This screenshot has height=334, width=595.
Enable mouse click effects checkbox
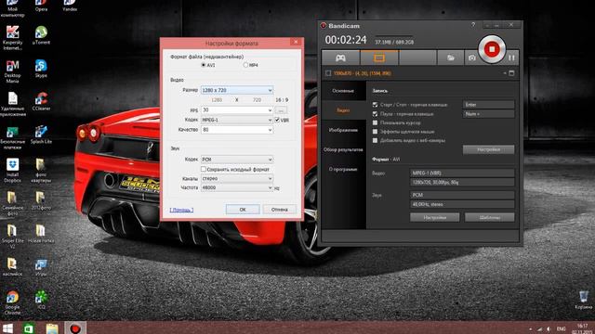(x=375, y=132)
